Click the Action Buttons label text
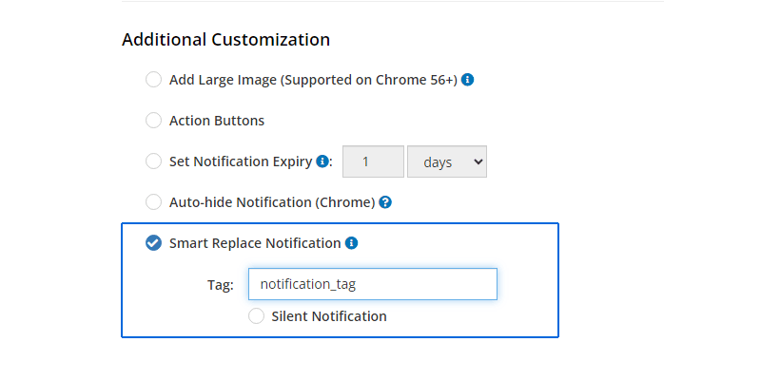Image resolution: width=761 pixels, height=380 pixels. tap(217, 121)
